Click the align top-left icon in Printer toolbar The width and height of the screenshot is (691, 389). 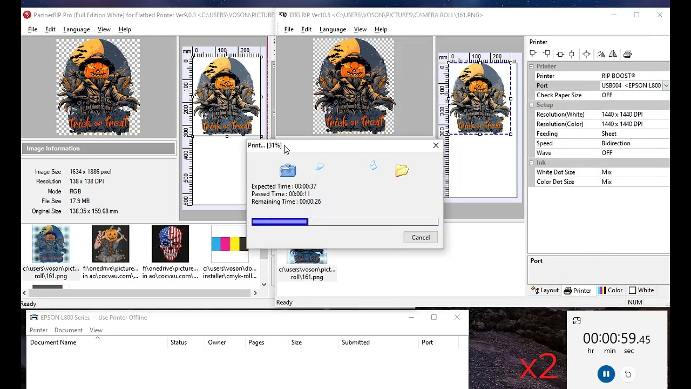tap(533, 53)
